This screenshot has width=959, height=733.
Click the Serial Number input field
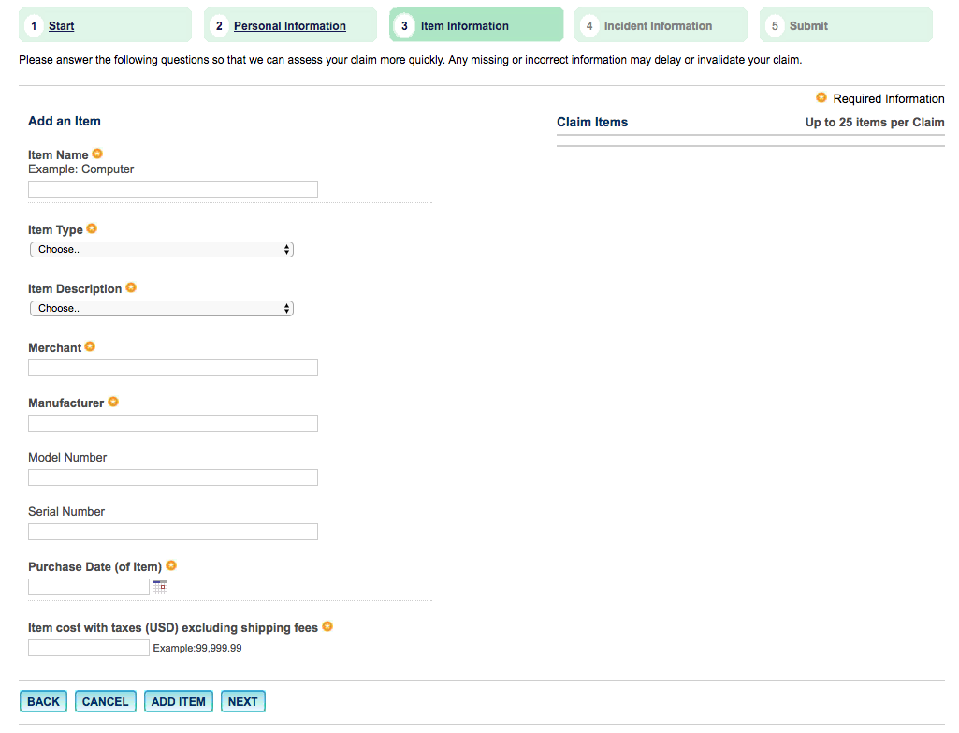pos(173,532)
